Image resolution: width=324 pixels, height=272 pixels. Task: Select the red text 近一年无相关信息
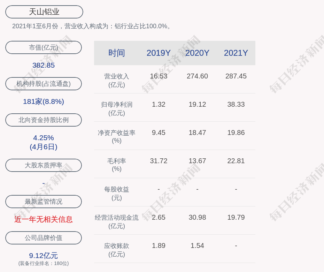point(44,219)
